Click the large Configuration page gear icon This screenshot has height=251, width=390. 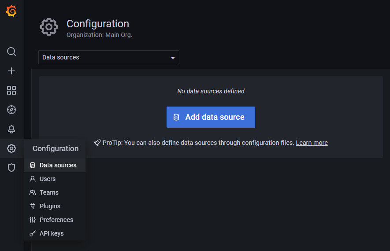(49, 27)
